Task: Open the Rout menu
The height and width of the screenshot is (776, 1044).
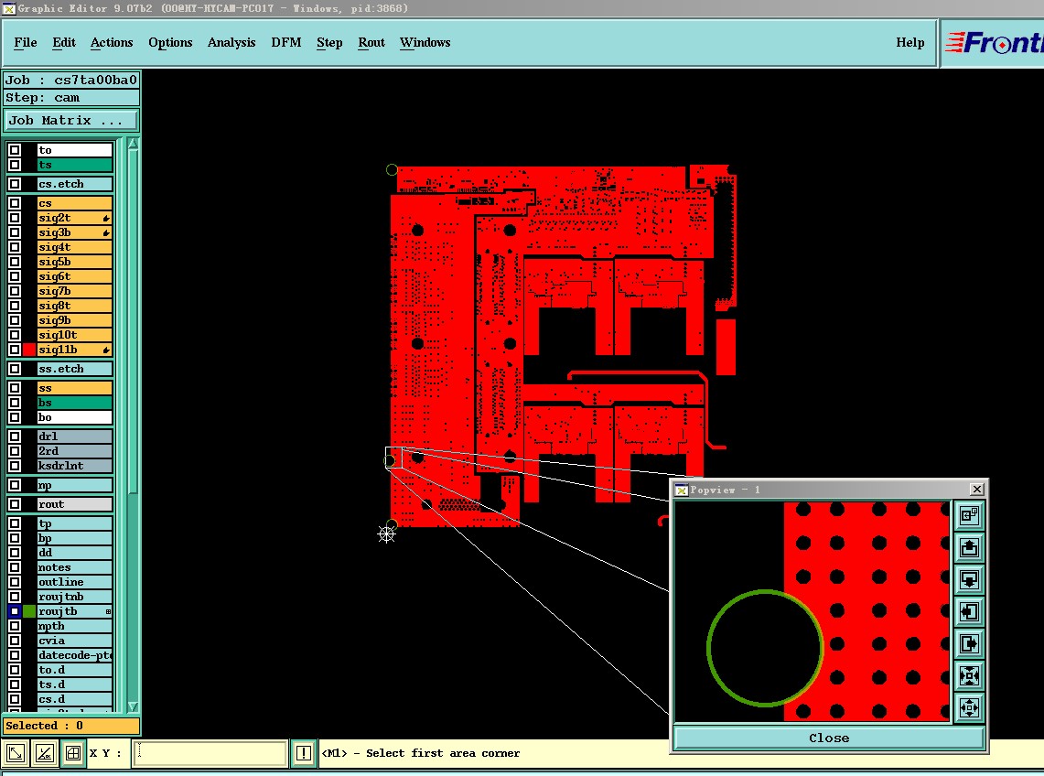Action: point(371,43)
